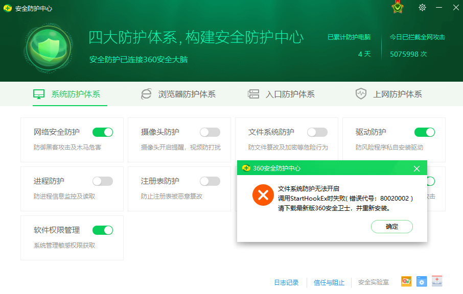The image size is (463, 294).
Task: Switch to 上网防护体系 tab
Action: pos(388,94)
